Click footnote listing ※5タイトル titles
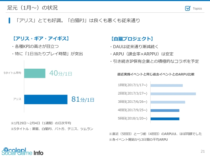Screen dimensions: 210x157 tap(52, 129)
